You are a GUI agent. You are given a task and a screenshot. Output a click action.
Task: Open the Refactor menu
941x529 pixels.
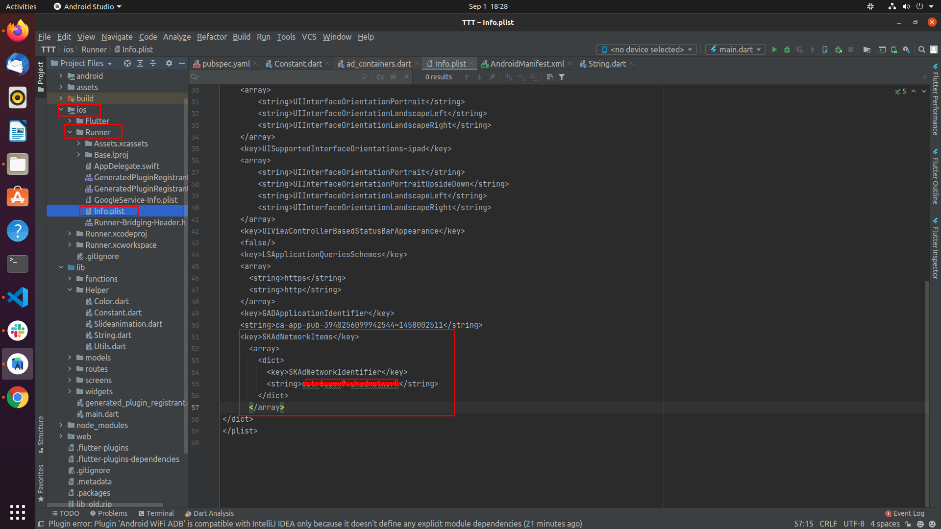point(212,37)
